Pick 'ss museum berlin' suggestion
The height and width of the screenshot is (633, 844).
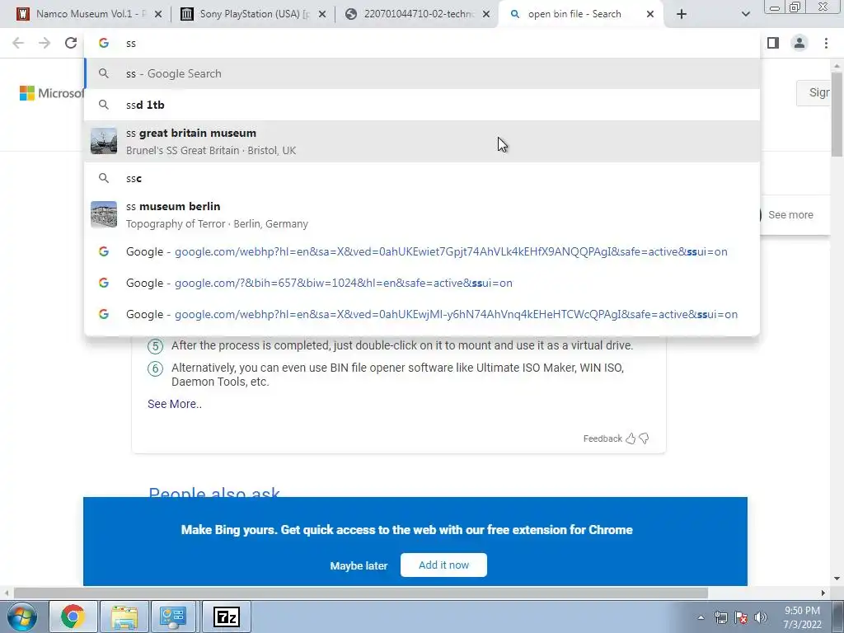[422, 215]
